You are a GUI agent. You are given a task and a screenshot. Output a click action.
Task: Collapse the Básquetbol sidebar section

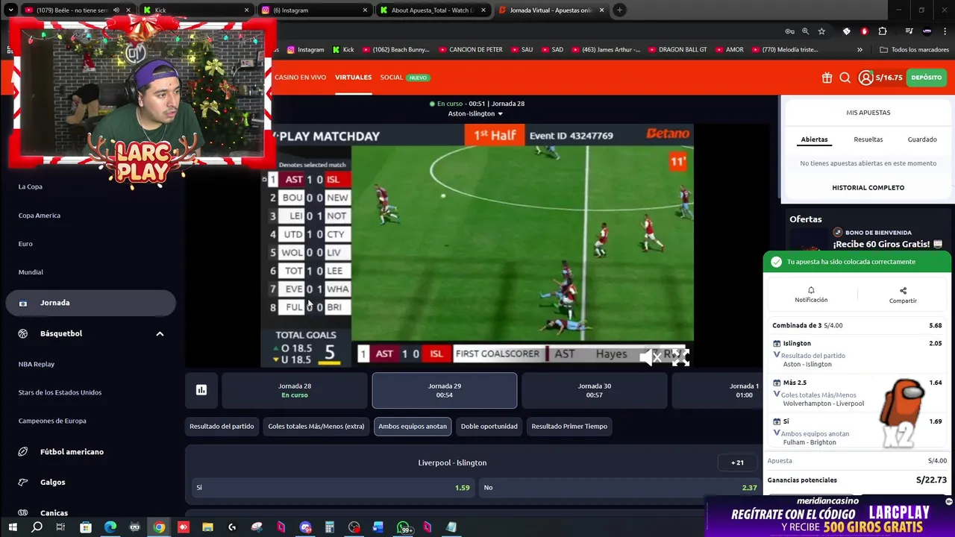160,333
